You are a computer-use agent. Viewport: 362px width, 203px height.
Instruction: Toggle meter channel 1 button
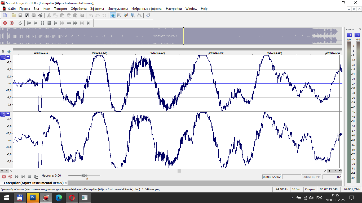[x=349, y=35]
